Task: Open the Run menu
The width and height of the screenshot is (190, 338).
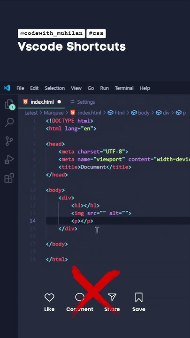Action: click(x=104, y=88)
